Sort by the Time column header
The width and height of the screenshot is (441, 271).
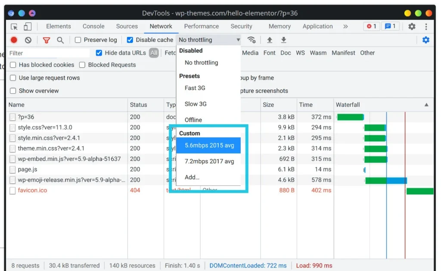(315, 105)
